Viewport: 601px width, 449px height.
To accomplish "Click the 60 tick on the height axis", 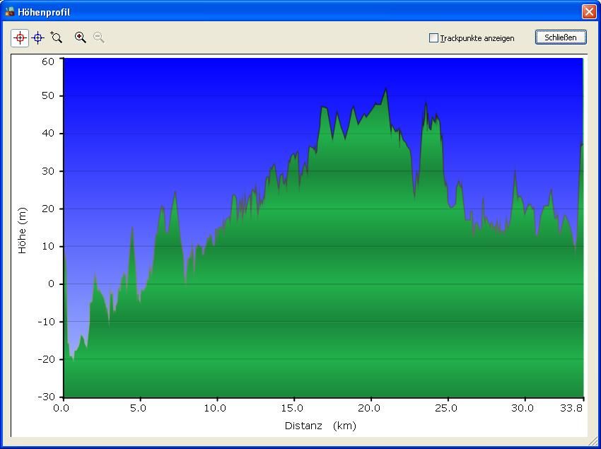I will tap(47, 62).
